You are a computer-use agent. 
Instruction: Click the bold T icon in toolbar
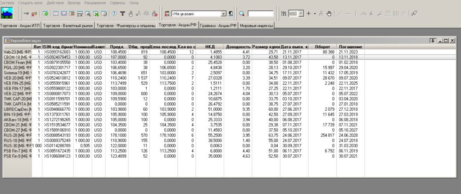coord(122,14)
